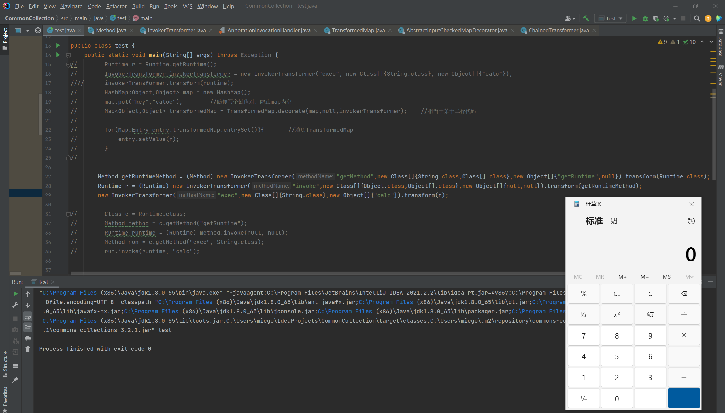Clear console with the trash icon
Image resolution: width=725 pixels, height=413 pixels.
tap(28, 349)
